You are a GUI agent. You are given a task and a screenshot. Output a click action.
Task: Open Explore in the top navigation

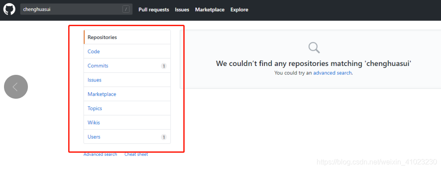[240, 10]
